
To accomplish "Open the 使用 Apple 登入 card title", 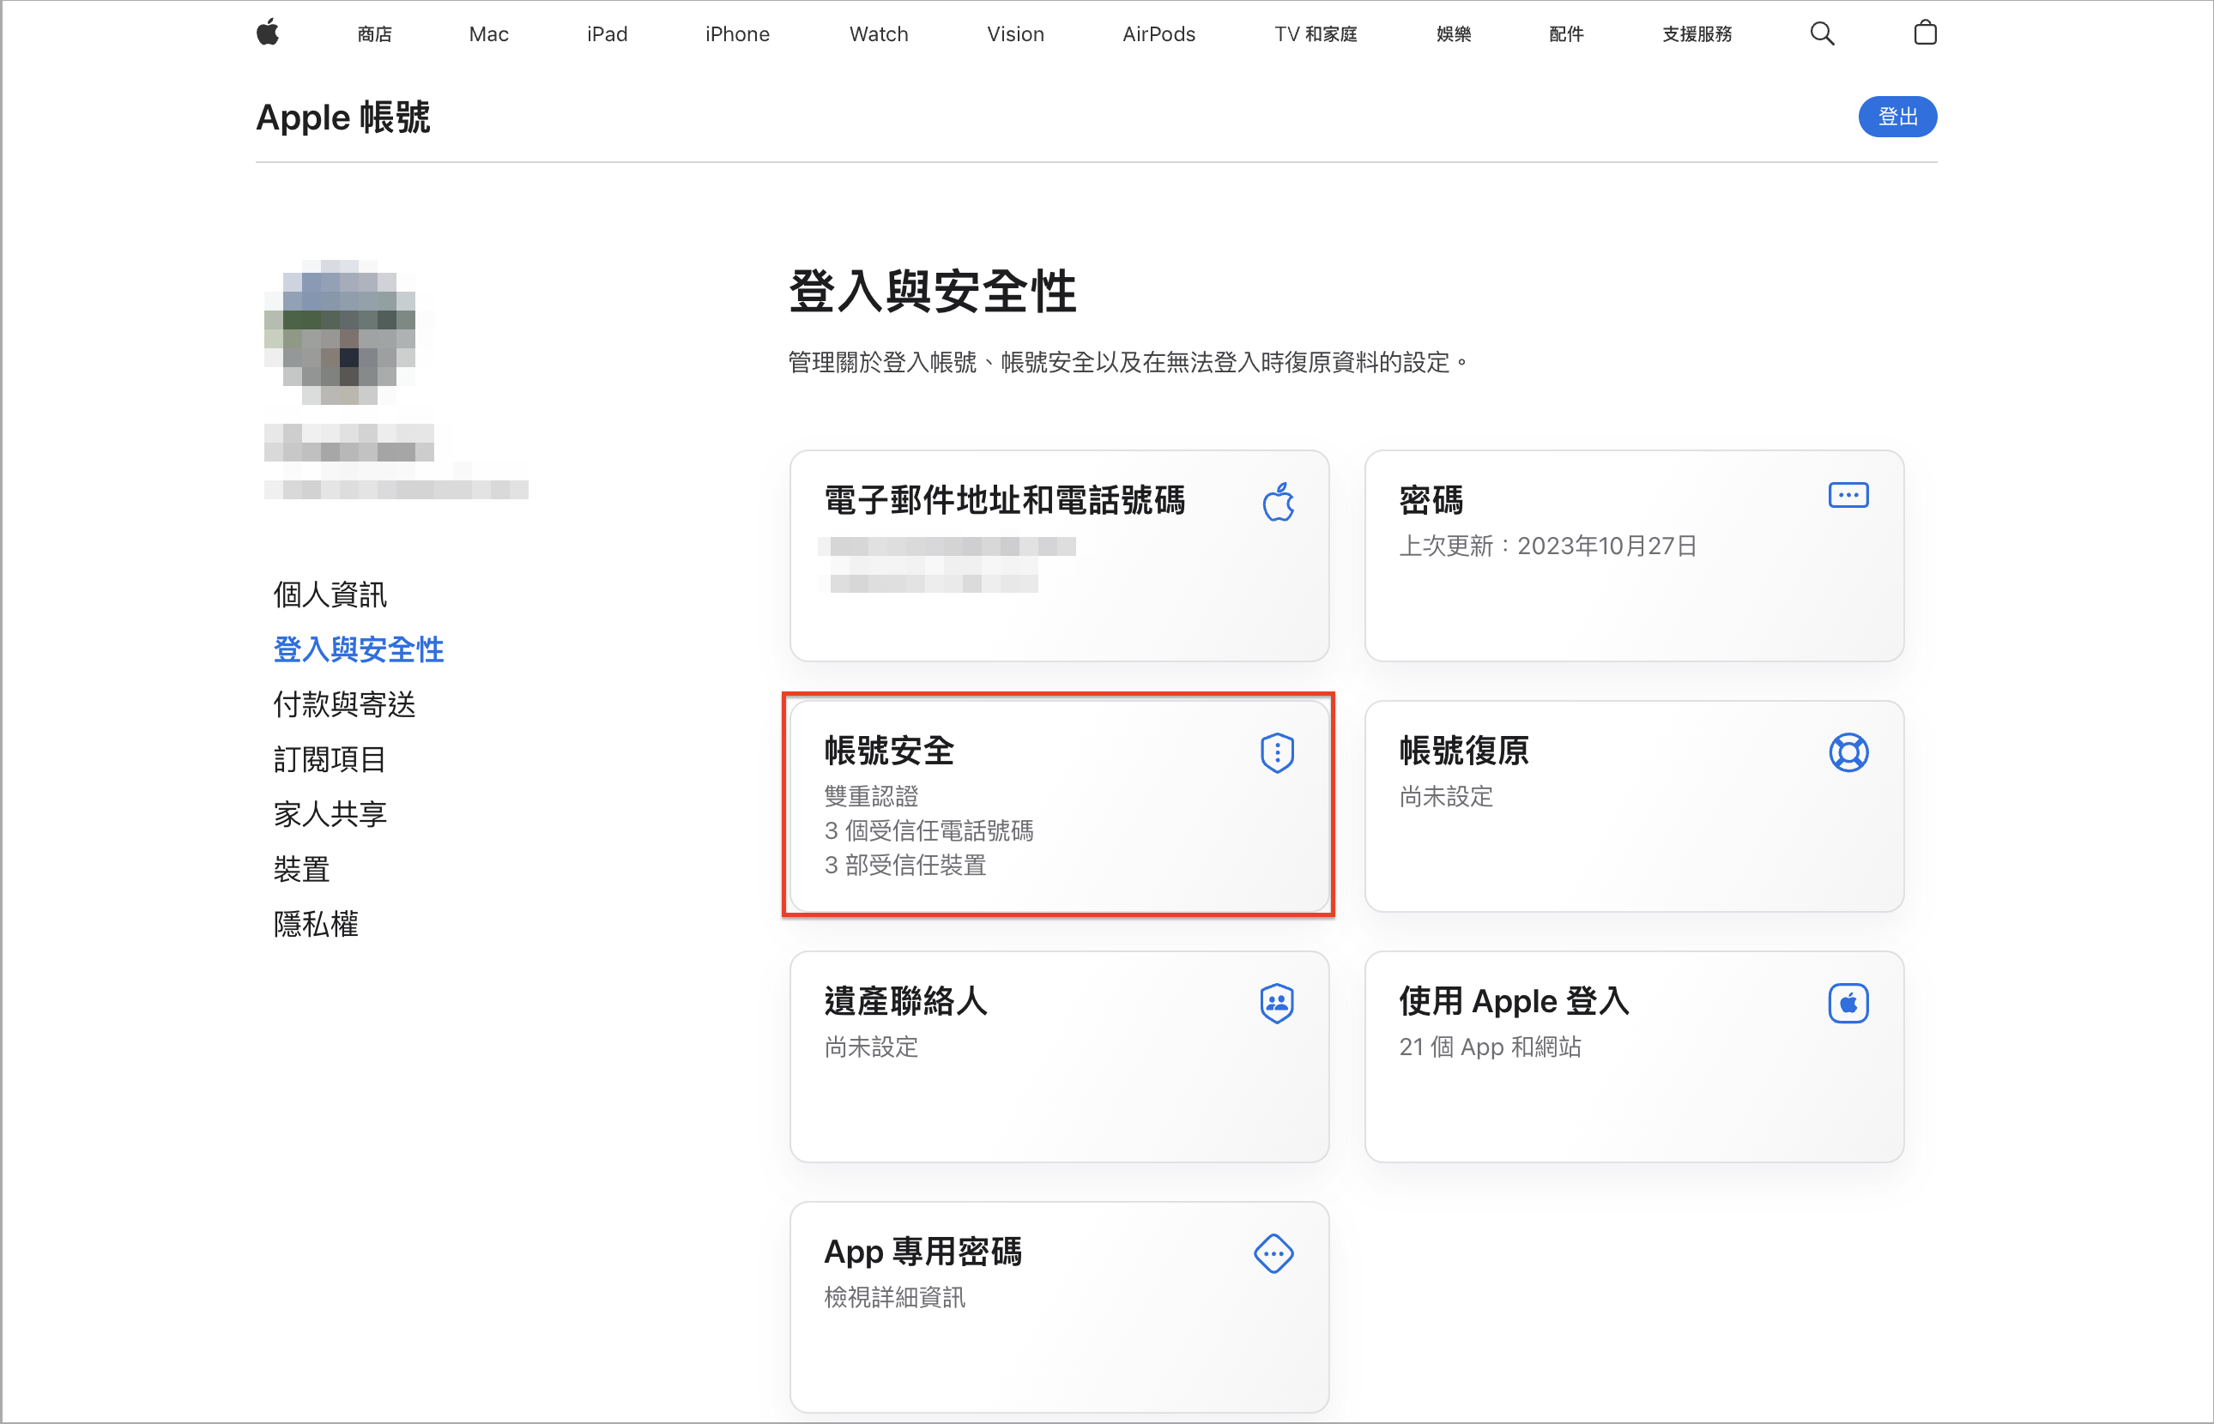I will coord(1514,1001).
